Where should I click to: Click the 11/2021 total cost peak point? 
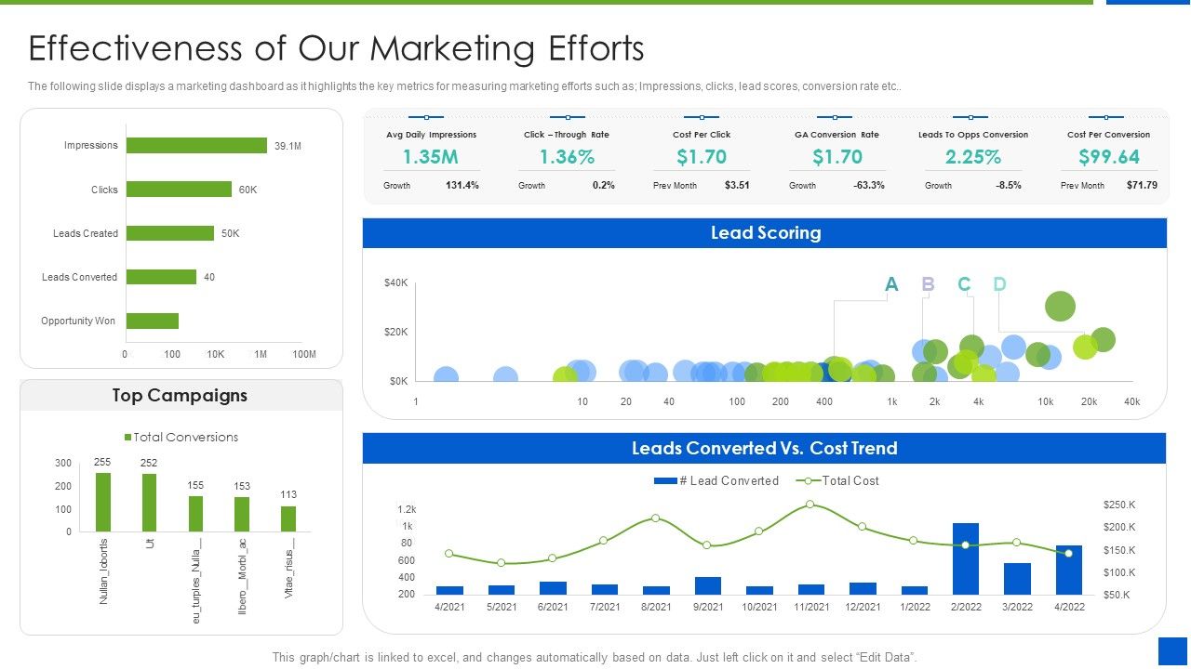pos(810,505)
